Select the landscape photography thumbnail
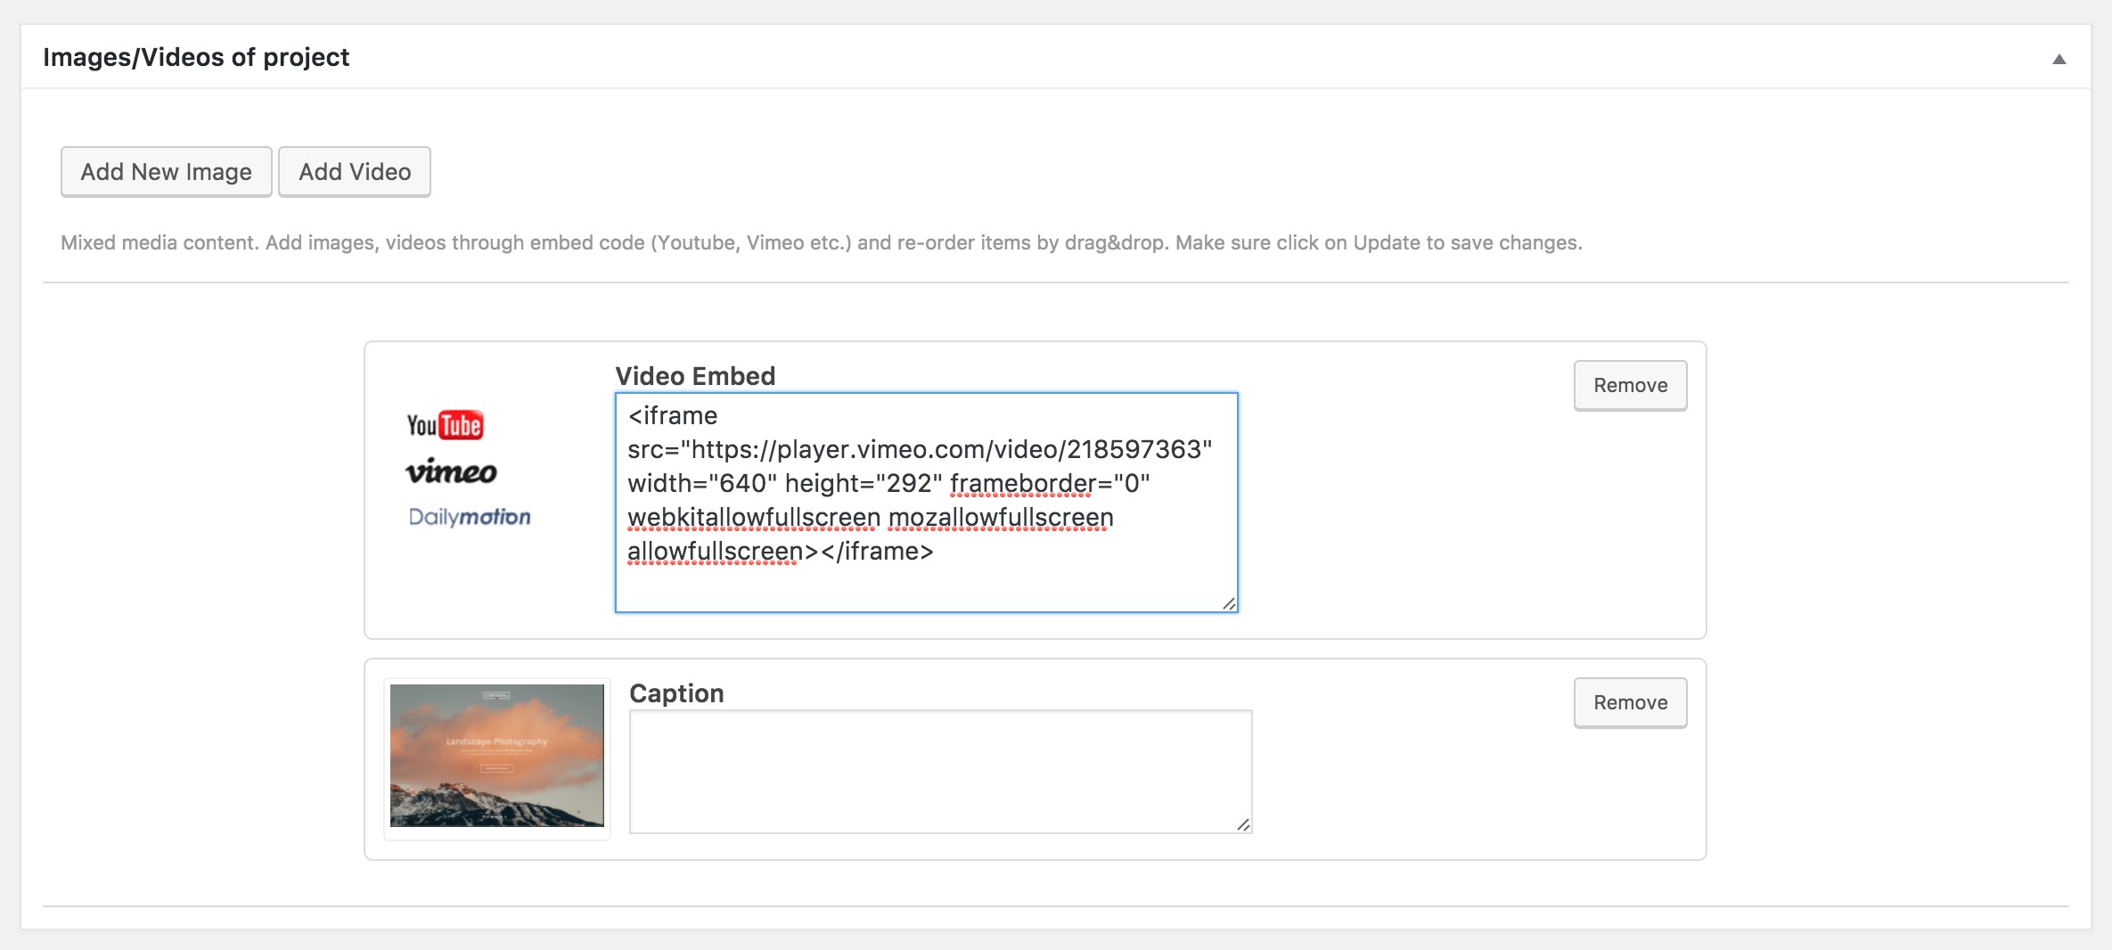Image resolution: width=2112 pixels, height=950 pixels. [497, 756]
